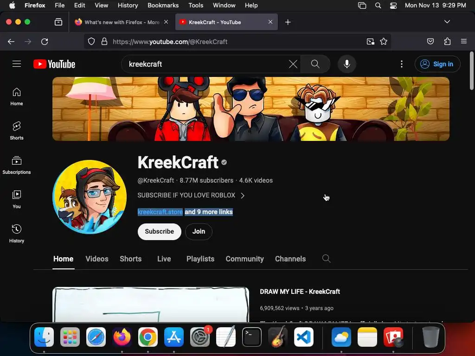Viewport: 475px width, 356px height.
Task: Close the KreekCraft - YouTube tab
Action: pyautogui.click(x=270, y=22)
